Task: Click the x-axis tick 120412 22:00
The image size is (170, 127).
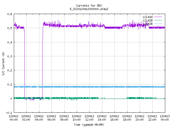Action: click(152, 118)
